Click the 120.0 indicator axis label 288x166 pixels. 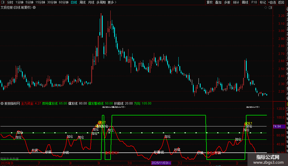pos(281,109)
